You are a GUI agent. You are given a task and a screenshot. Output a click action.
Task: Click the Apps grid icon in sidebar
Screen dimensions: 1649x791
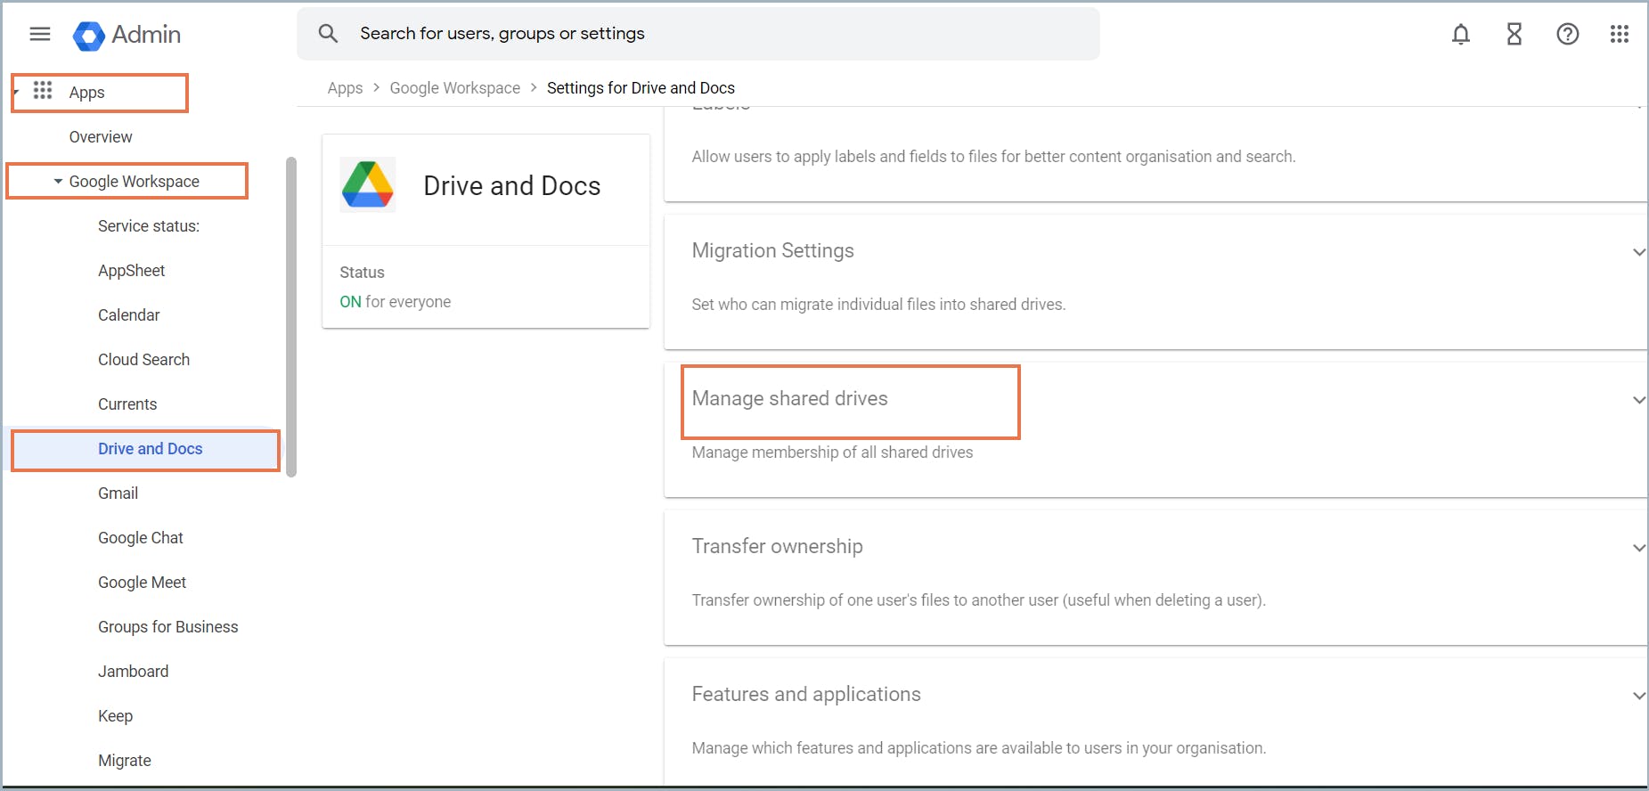[x=43, y=90]
